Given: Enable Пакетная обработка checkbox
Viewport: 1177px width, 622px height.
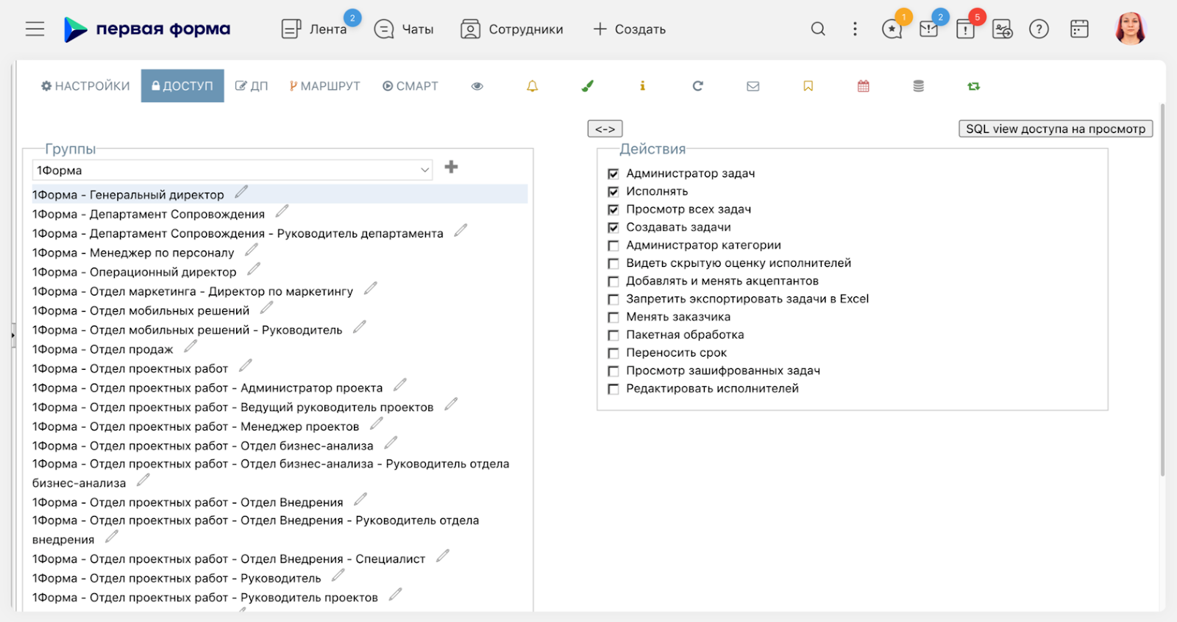Looking at the screenshot, I should (x=614, y=335).
